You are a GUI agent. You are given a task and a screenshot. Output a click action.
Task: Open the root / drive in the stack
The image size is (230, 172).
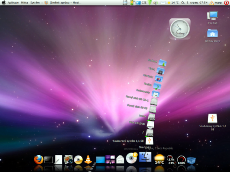[149, 133]
